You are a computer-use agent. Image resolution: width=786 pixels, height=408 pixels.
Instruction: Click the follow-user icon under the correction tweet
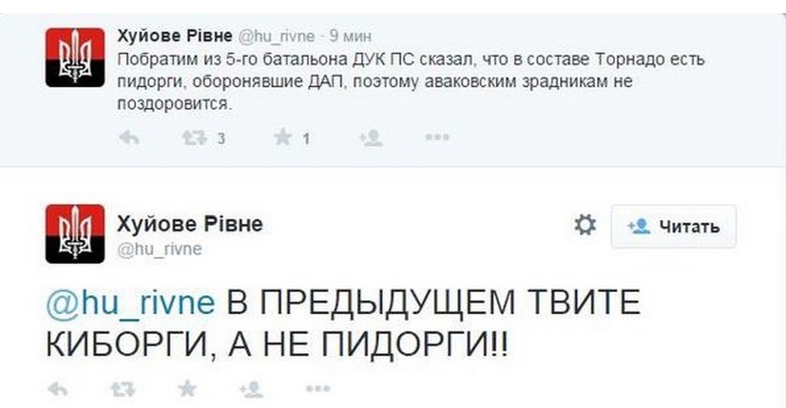[x=252, y=388]
